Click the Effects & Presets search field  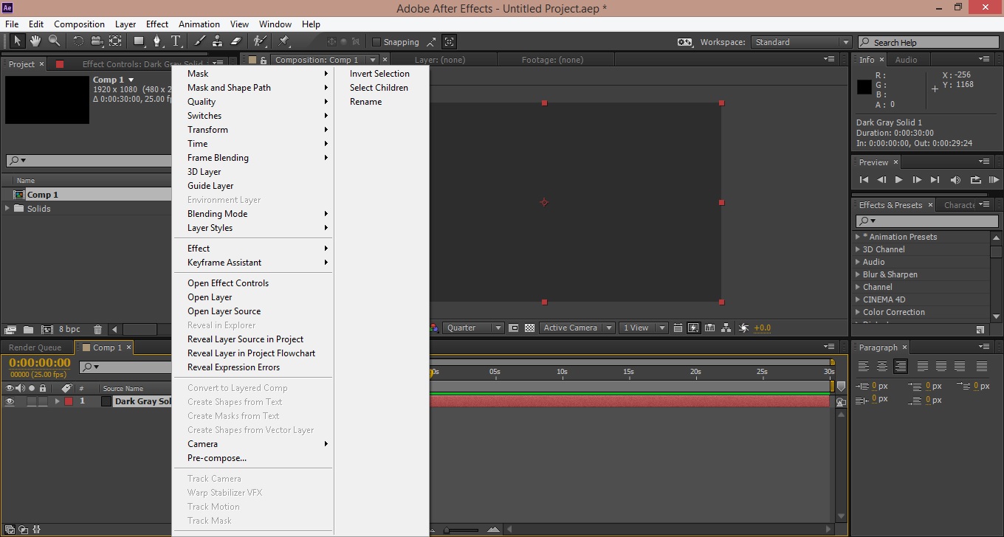(927, 221)
